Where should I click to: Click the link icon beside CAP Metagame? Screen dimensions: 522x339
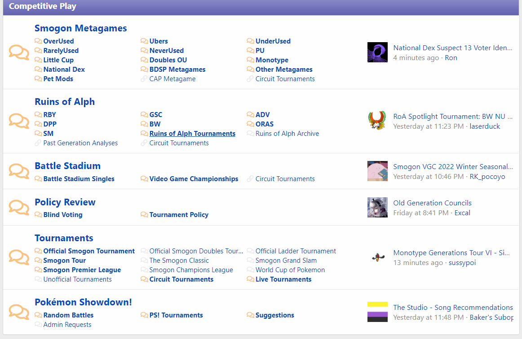click(x=144, y=79)
